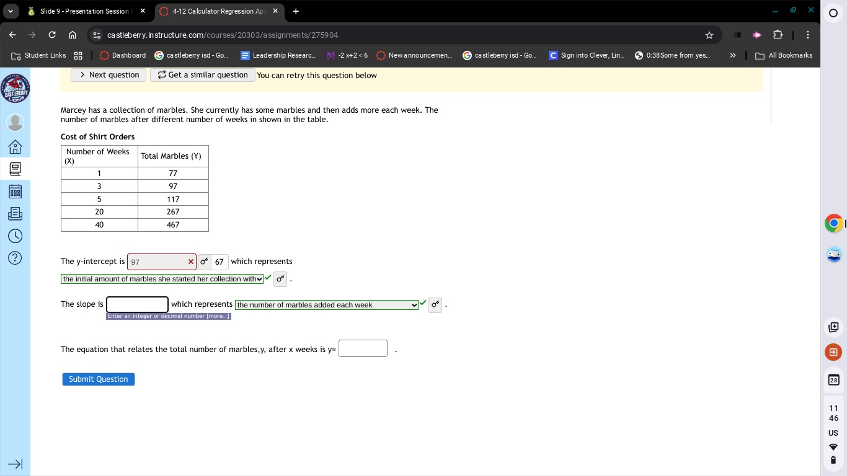Open Chrome icon on the shelf
The width and height of the screenshot is (847, 476).
pos(833,223)
